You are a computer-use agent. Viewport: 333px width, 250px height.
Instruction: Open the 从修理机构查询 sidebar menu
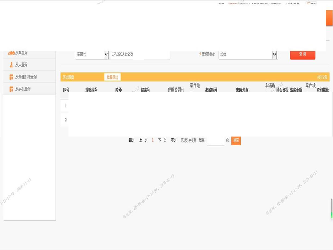click(x=28, y=77)
